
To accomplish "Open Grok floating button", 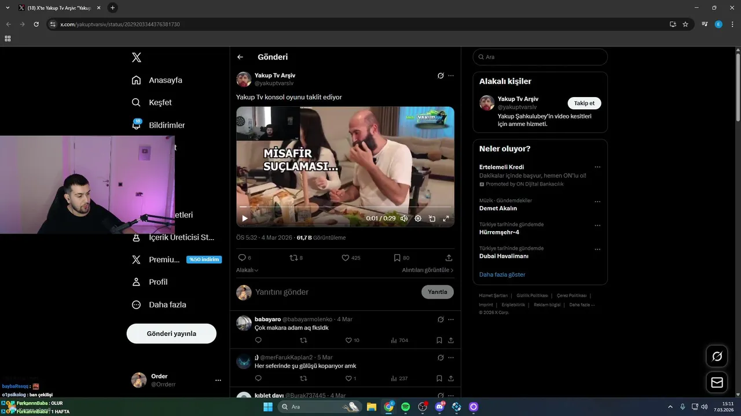I will point(717,356).
